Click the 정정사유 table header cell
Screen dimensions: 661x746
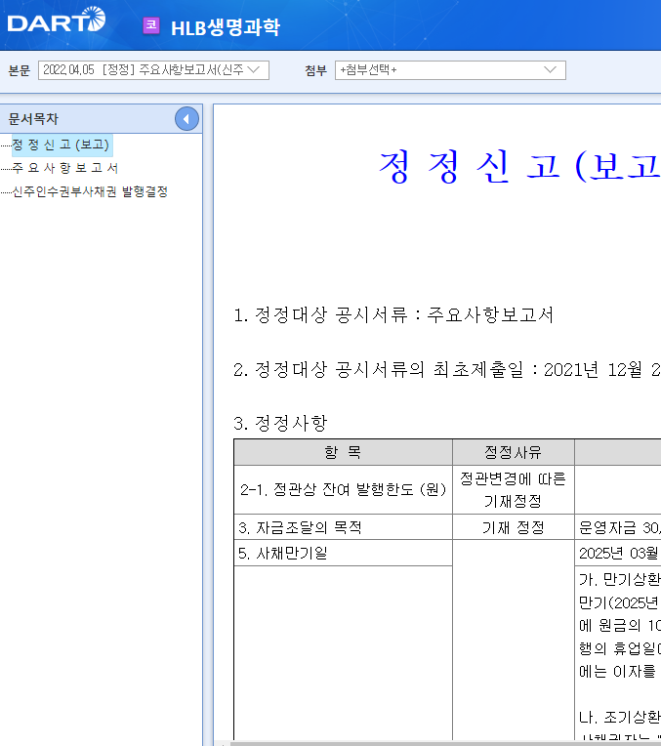[x=513, y=452]
